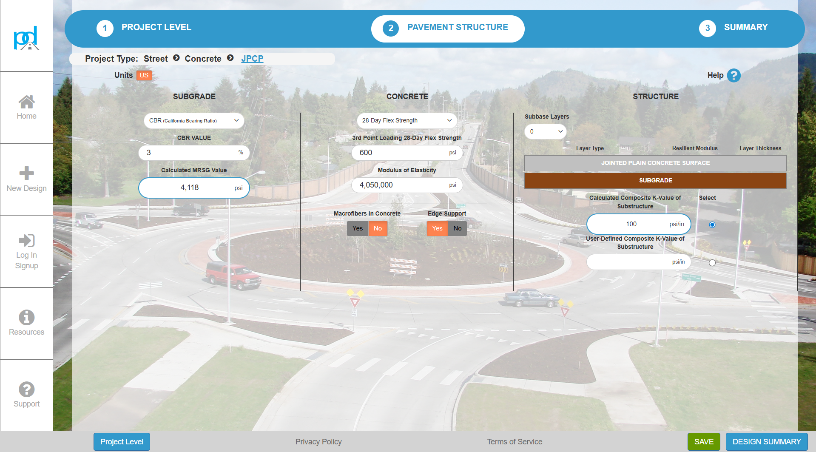The height and width of the screenshot is (452, 816).
Task: Open the CBR subgrade type dropdown
Action: [194, 121]
